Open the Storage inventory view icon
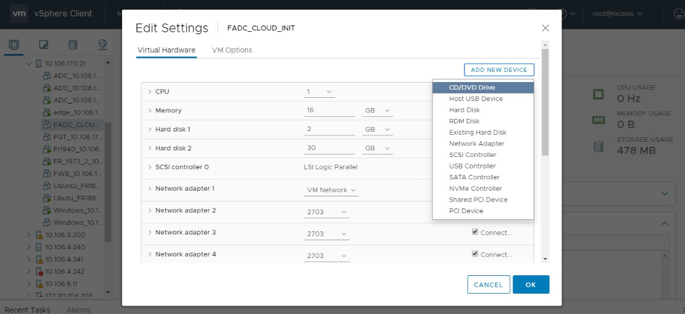 tap(73, 44)
